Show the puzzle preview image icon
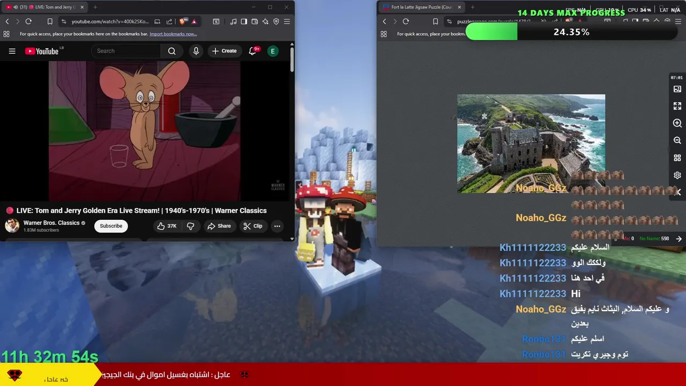This screenshot has width=686, height=386. tap(677, 89)
